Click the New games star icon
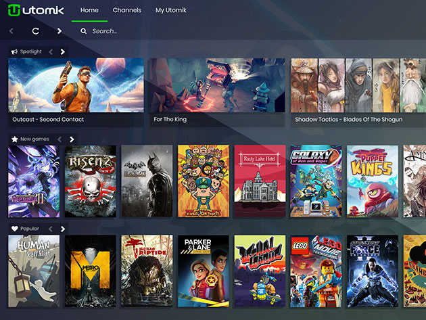 [x=15, y=139]
